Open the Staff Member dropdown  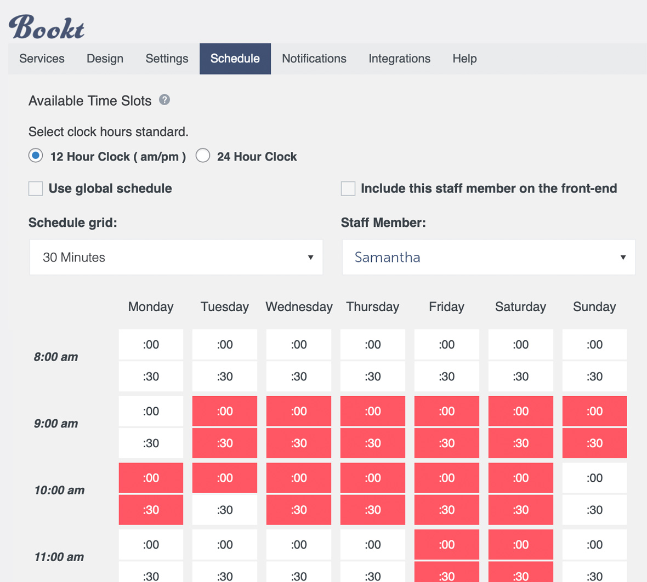489,258
